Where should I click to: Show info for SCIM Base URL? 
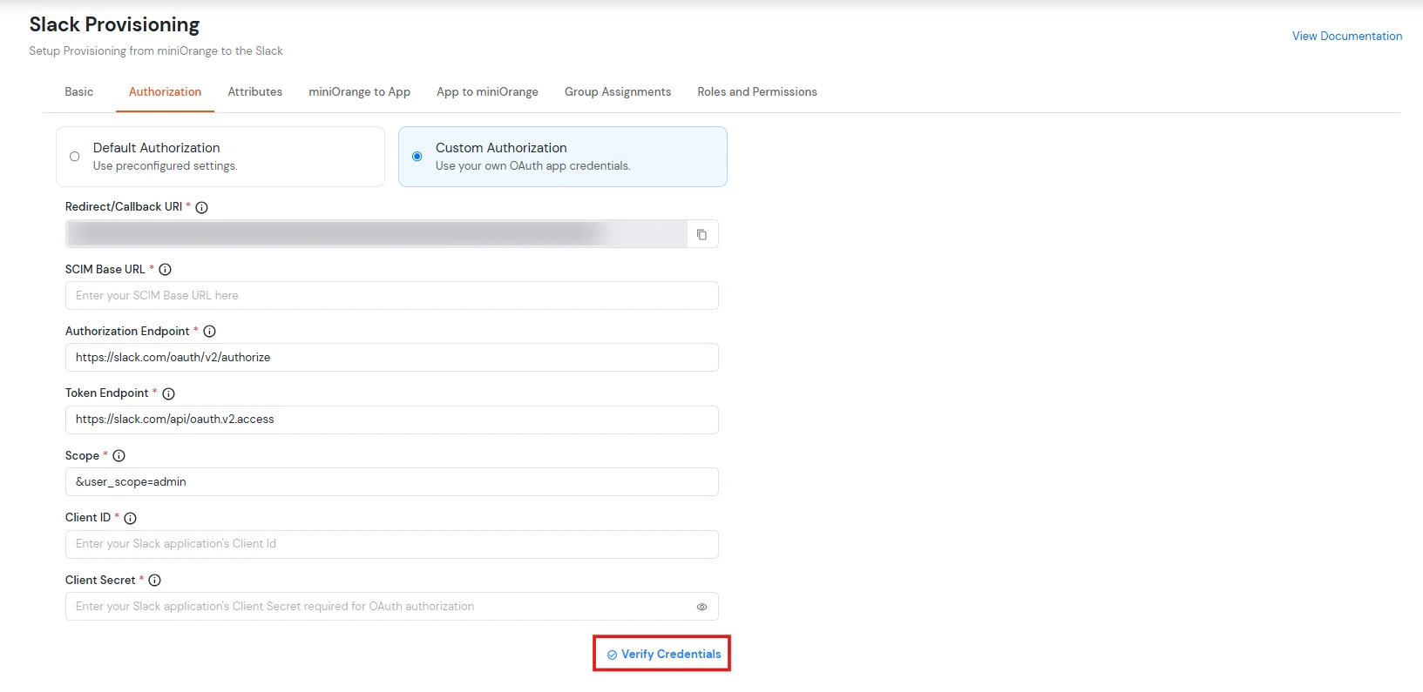[165, 270]
